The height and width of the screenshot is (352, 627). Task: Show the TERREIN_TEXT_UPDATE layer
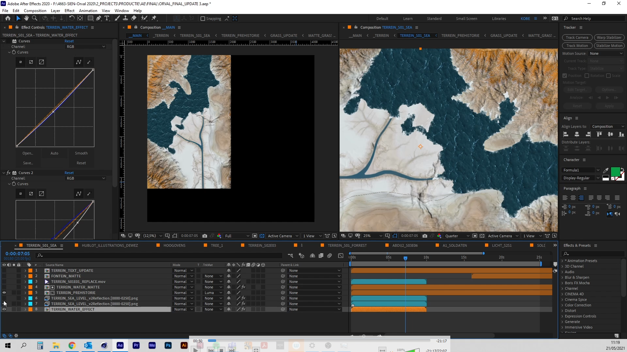pyautogui.click(x=4, y=271)
